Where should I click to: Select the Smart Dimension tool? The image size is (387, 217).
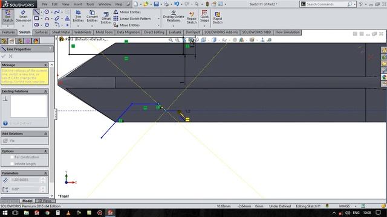coord(23,16)
